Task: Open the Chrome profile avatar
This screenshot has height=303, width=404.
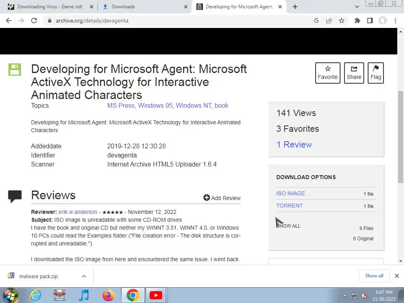Action: pos(383,21)
